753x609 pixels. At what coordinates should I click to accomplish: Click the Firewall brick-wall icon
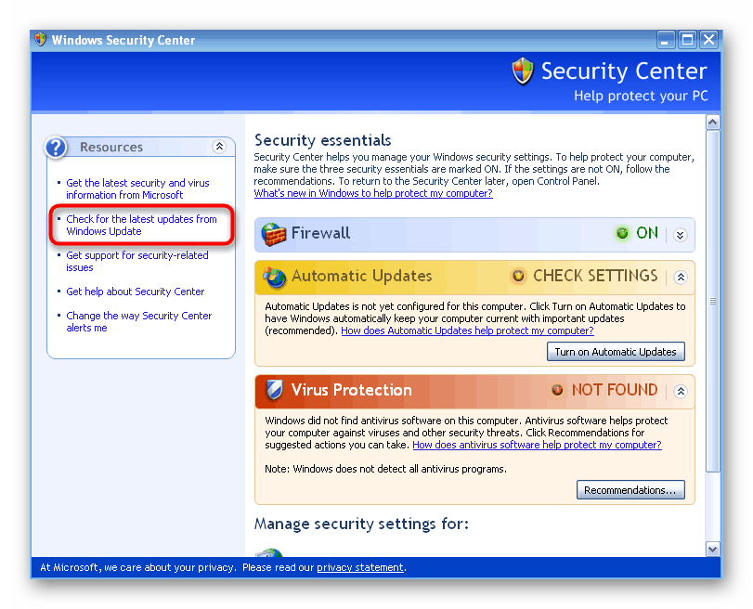click(273, 233)
